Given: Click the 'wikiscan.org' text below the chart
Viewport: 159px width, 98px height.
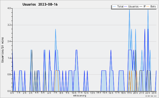Looking at the screenshot, I should [x=79, y=96].
